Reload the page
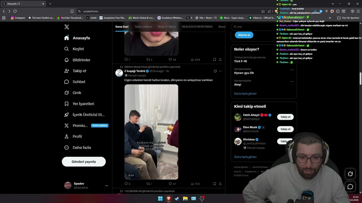The width and height of the screenshot is (362, 203). pyautogui.click(x=15, y=11)
